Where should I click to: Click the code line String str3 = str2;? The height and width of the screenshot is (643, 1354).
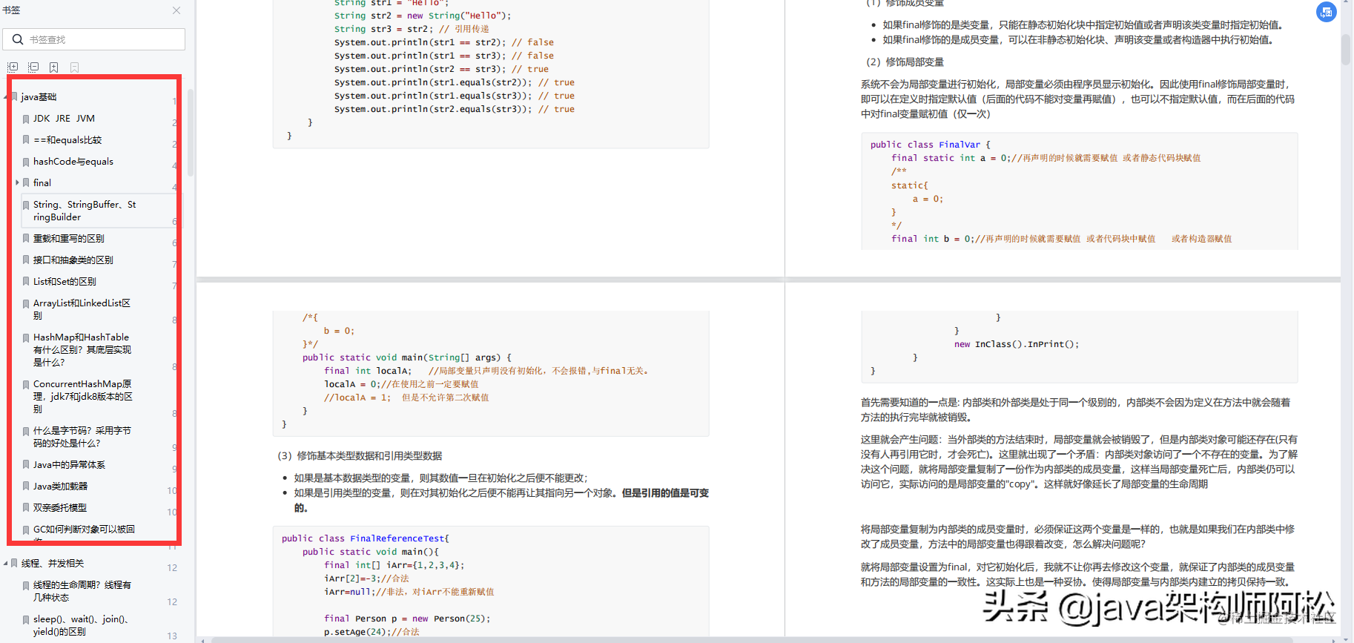tap(383, 29)
